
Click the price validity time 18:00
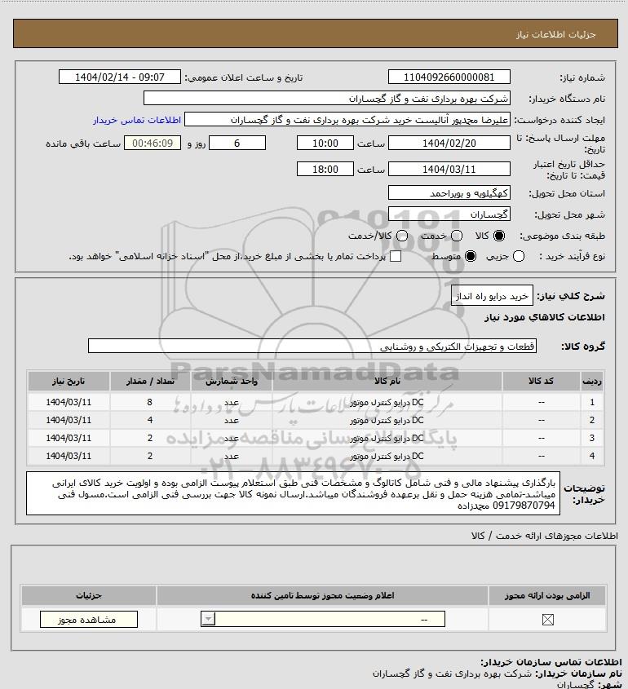(325, 169)
